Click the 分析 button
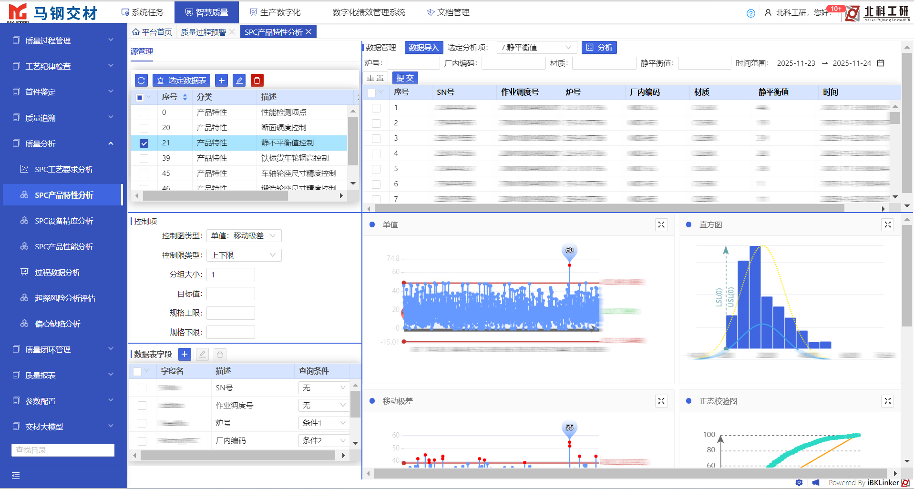 [599, 48]
